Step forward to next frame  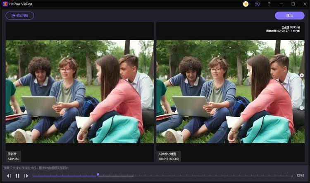[x=26, y=176]
